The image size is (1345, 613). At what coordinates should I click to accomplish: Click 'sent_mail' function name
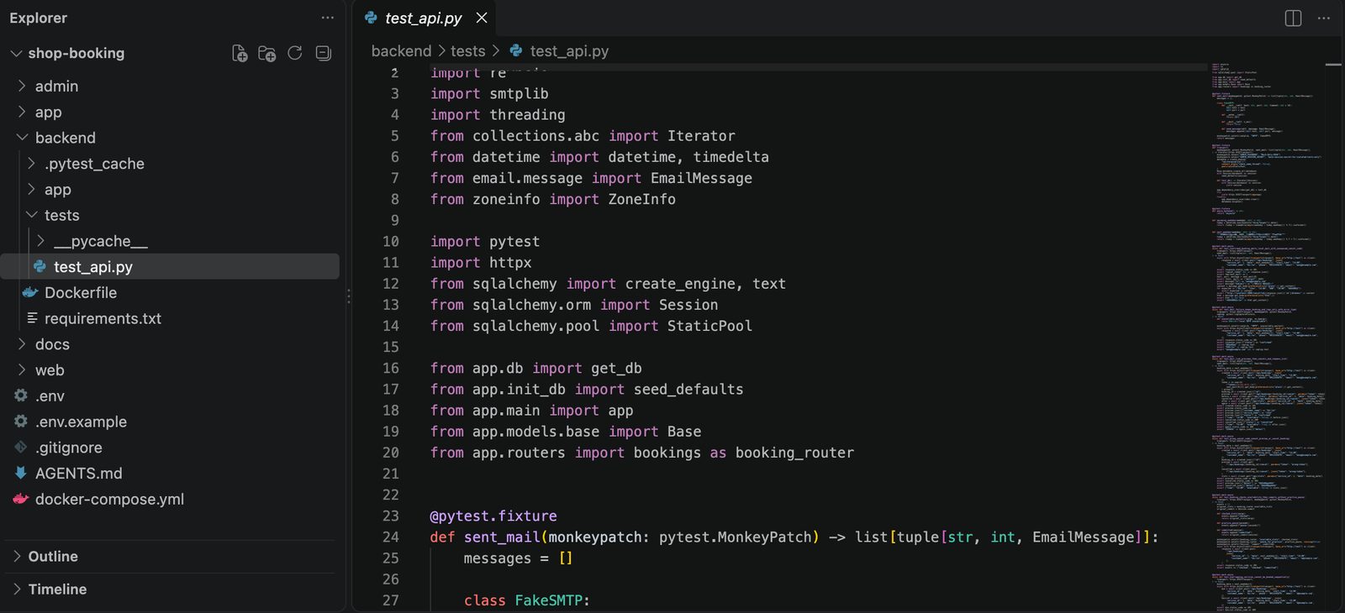pos(502,537)
